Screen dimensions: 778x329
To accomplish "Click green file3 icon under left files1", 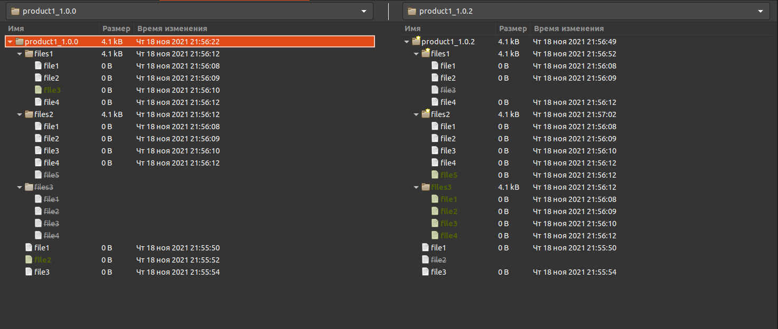I will pos(38,90).
